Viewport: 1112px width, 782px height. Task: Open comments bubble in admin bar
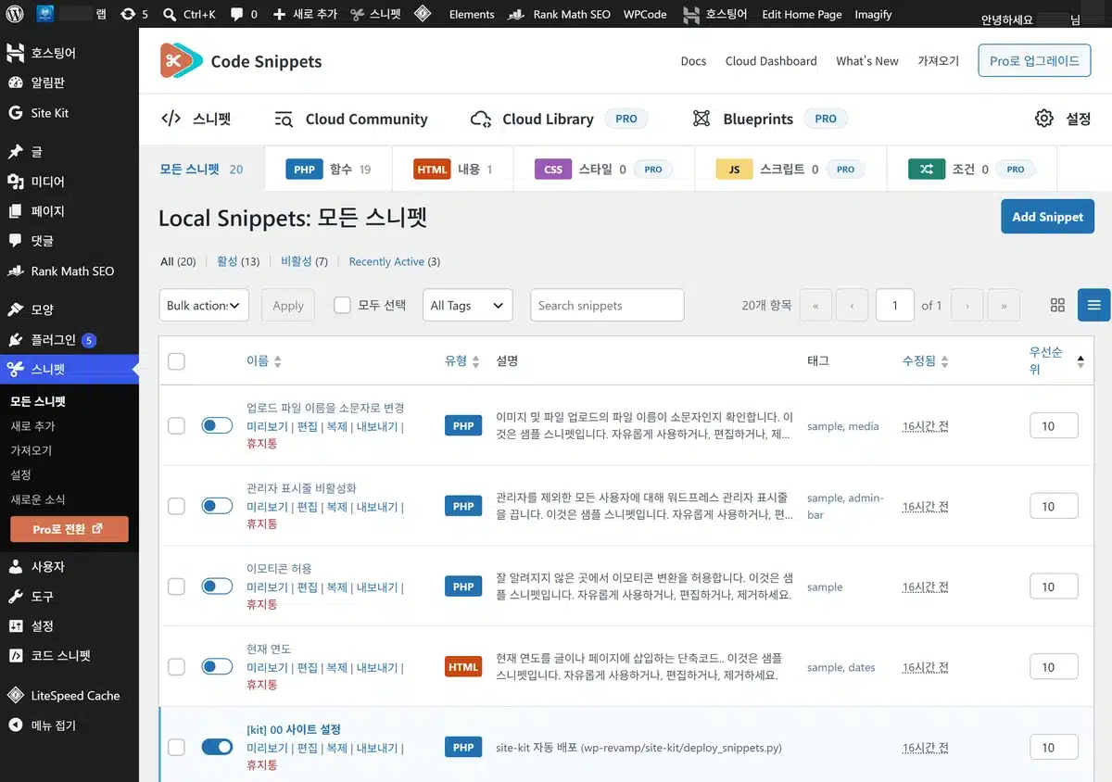[244, 14]
